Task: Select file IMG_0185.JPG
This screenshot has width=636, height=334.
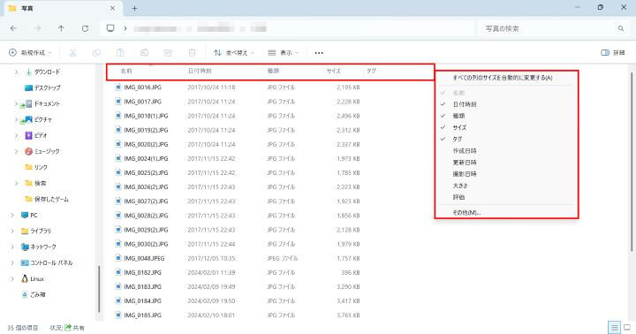Action: [x=142, y=315]
